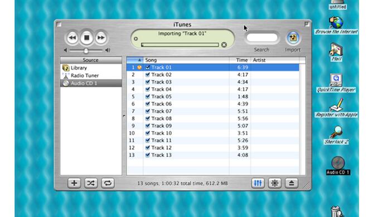Click the iTunes window zoom box
Screen dimensions: 368x217
pos(307,24)
